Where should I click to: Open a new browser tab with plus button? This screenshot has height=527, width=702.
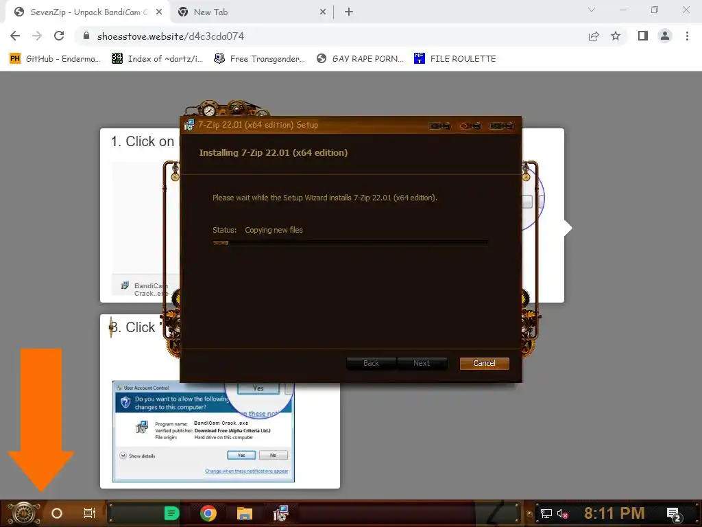(x=349, y=12)
